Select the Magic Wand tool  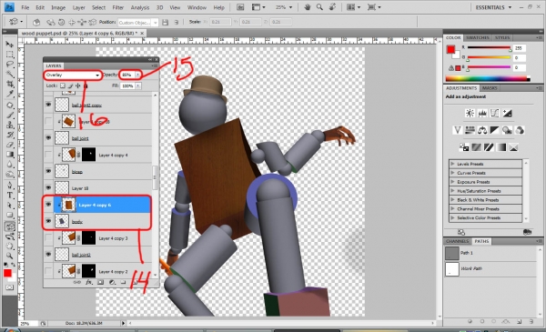(x=10, y=74)
